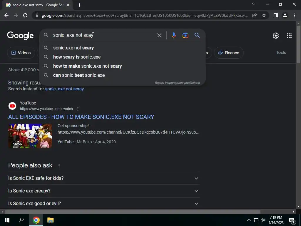Open 'People also ask' options dots
Viewport: 301px width, 226px height.
click(x=59, y=166)
